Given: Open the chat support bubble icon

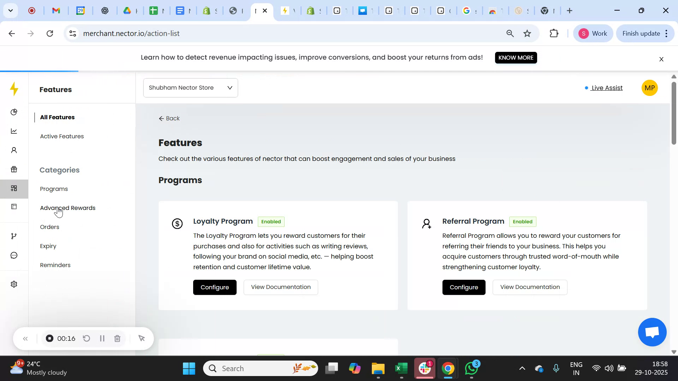Looking at the screenshot, I should tap(14, 255).
